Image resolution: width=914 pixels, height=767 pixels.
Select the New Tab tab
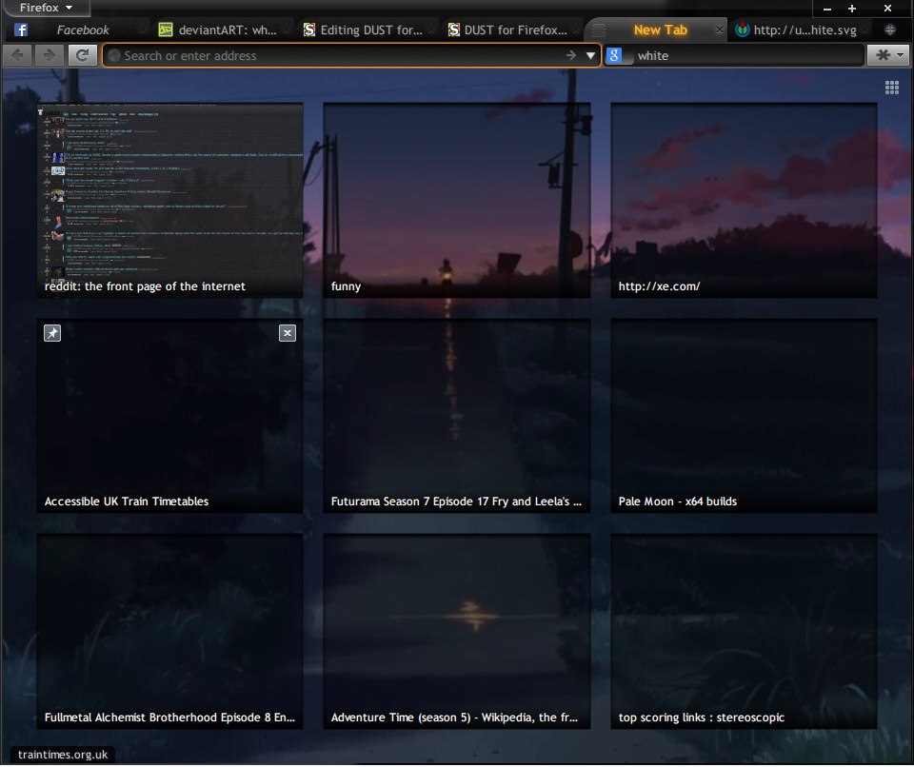[x=660, y=29]
